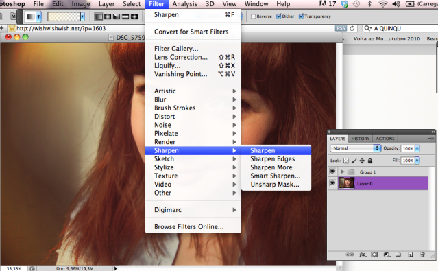The width and height of the screenshot is (438, 271).
Task: Hide the Group 1 layer visibility eye
Action: (x=332, y=171)
